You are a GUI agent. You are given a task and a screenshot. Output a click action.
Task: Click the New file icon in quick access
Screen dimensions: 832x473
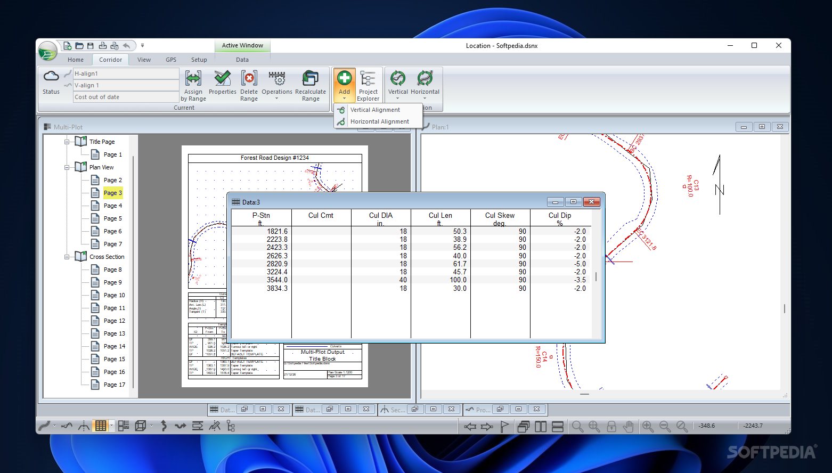[67, 46]
